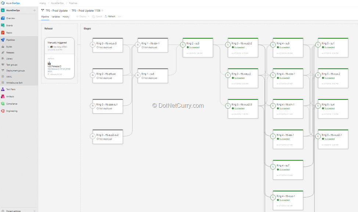
Task: Open the Test Plans sidebar icon
Action: tap(3, 89)
